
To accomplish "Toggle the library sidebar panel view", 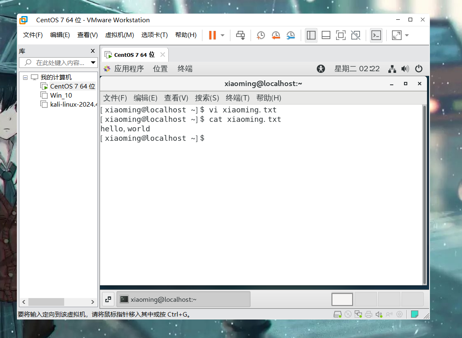I will 311,35.
